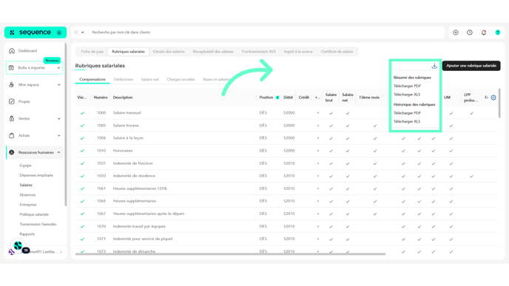Click the horizontal table scrollbar
Image resolution: width=509 pixels, height=286 pixels.
pyautogui.click(x=231, y=254)
